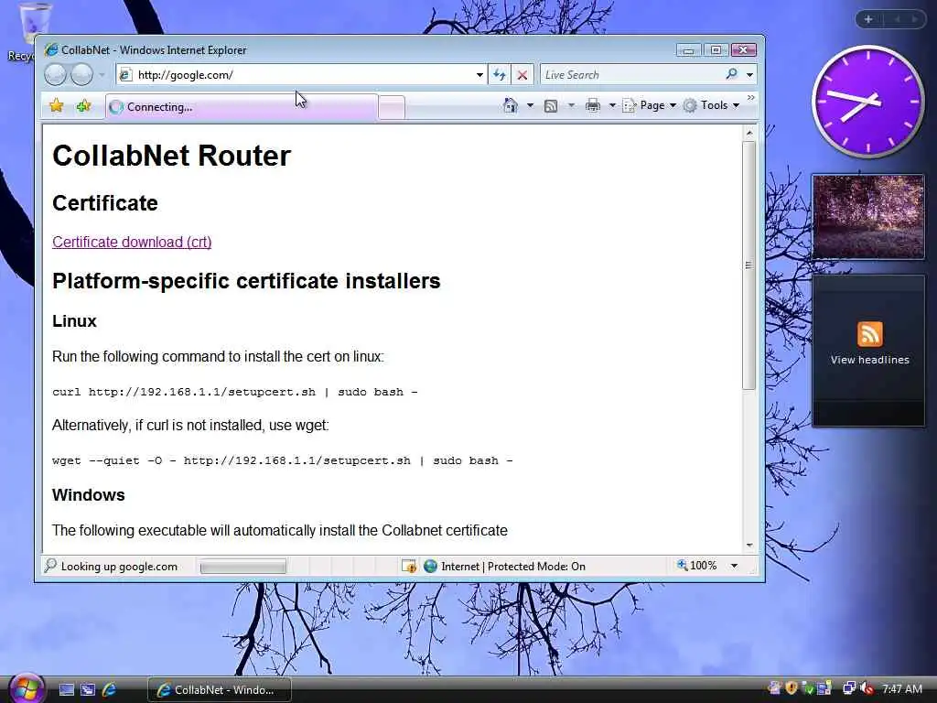Image resolution: width=937 pixels, height=703 pixels.
Task: Open the recent pages dropdown arrow
Action: click(102, 75)
